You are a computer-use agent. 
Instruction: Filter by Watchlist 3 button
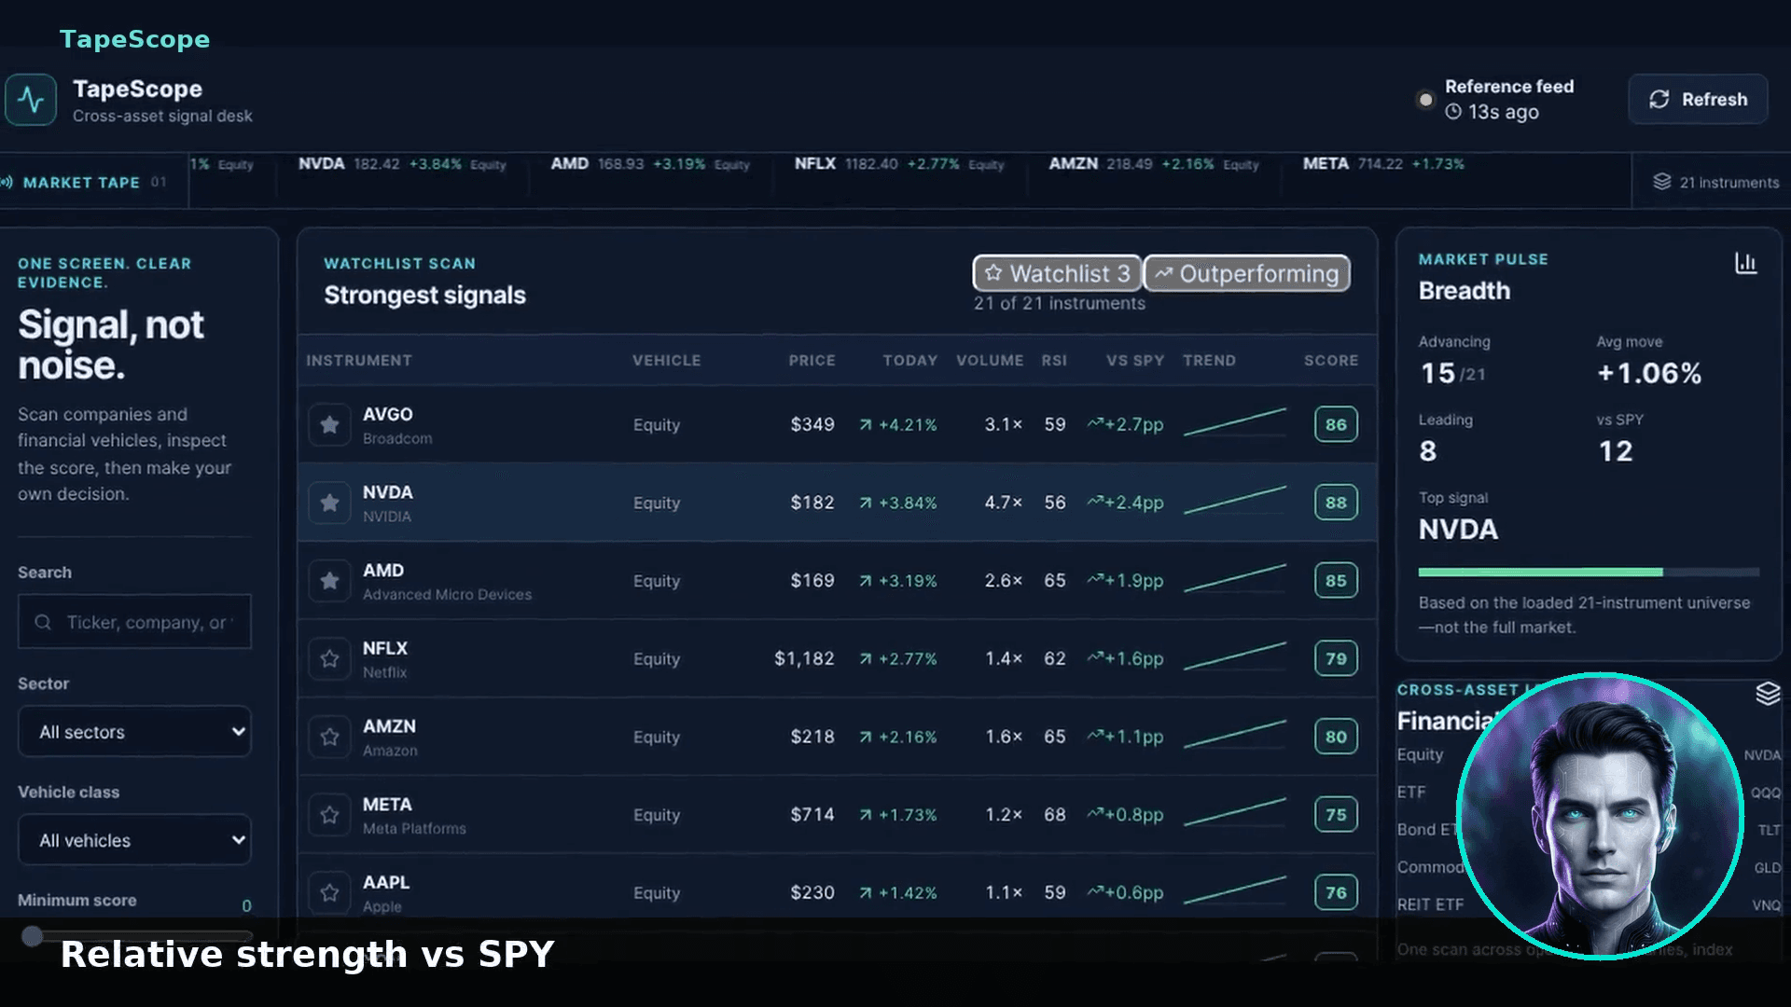[1057, 273]
